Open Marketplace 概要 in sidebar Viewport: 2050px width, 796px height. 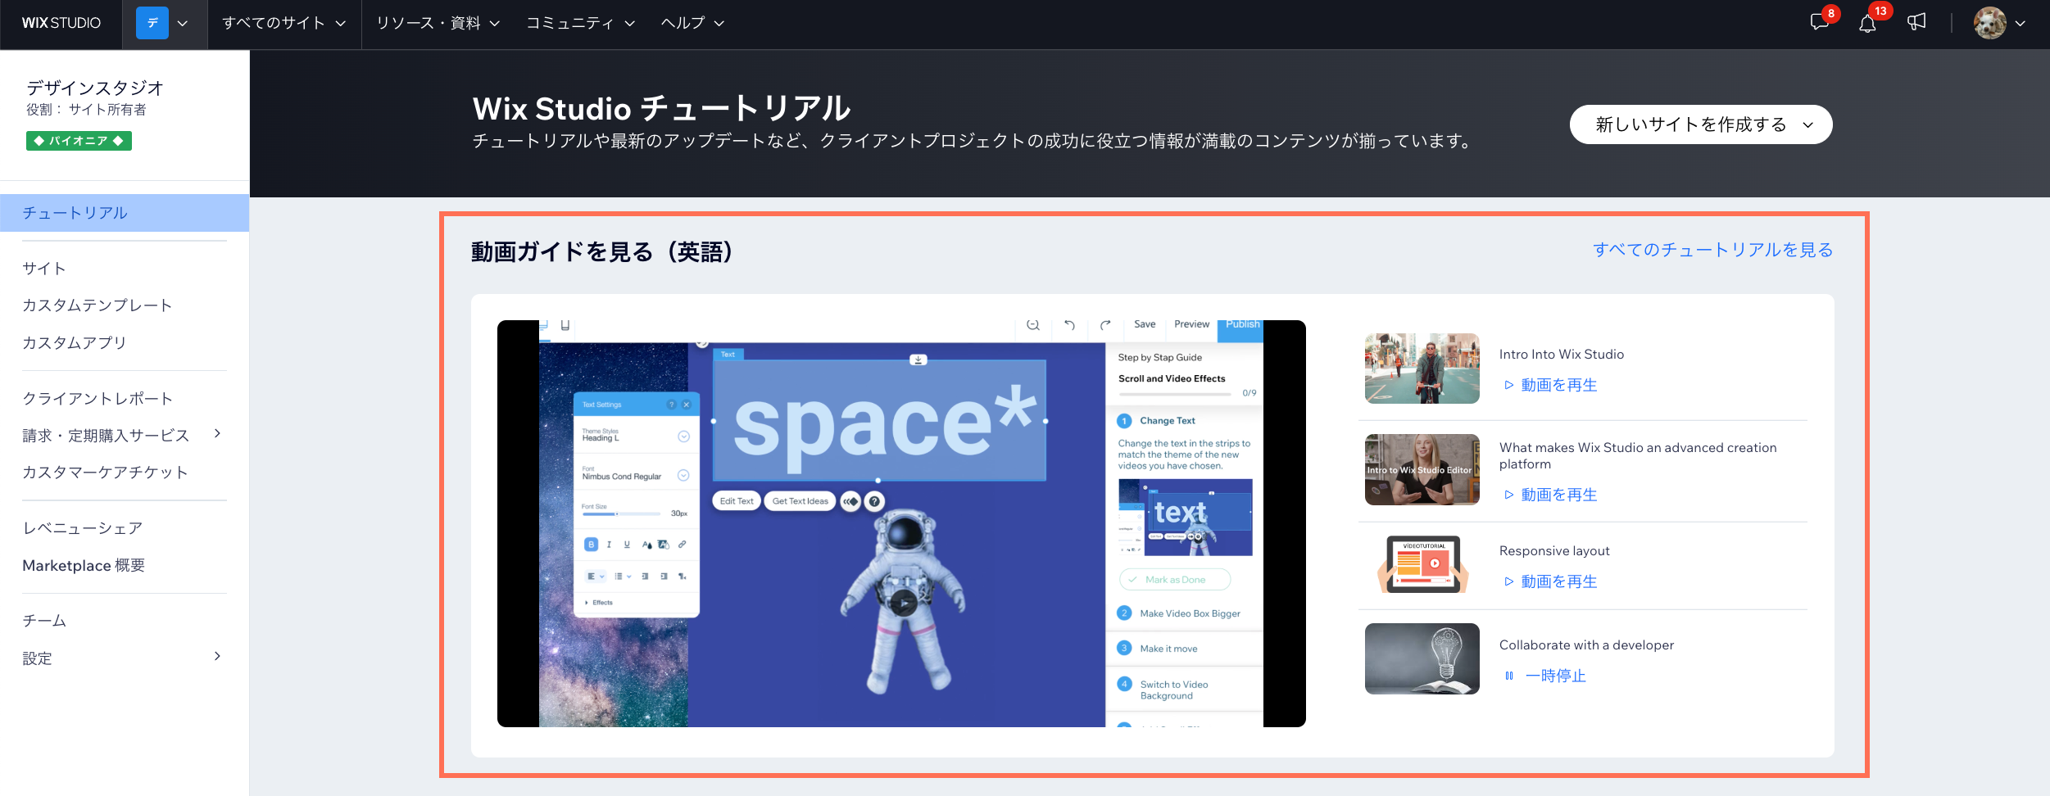click(84, 566)
